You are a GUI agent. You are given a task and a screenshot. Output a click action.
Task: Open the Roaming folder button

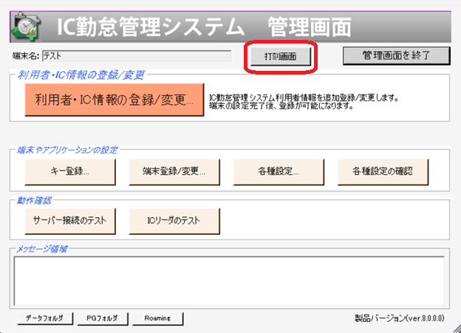coord(158,318)
